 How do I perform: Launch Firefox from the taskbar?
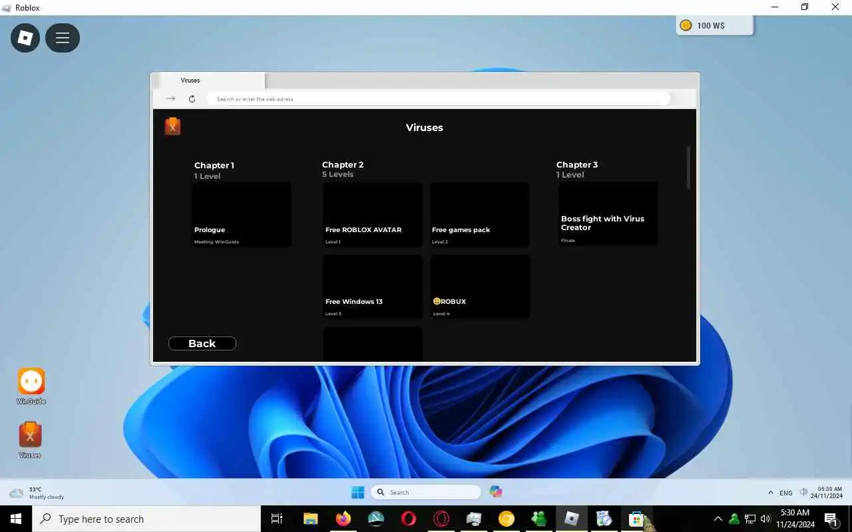click(x=343, y=519)
